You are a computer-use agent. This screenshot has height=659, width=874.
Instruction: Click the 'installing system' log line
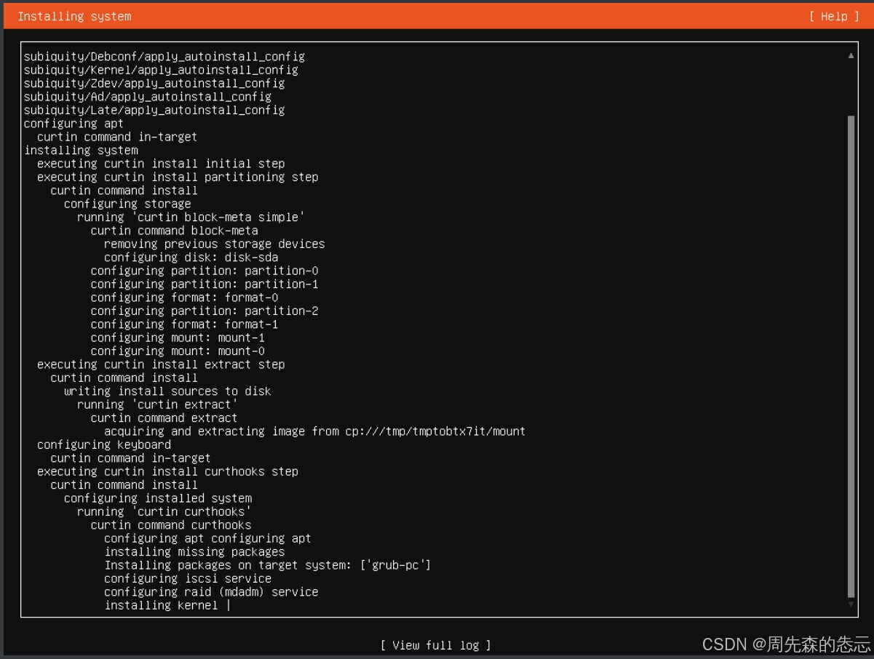coord(81,151)
